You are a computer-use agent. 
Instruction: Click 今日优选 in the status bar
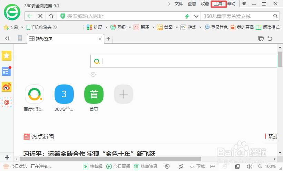point(16,166)
